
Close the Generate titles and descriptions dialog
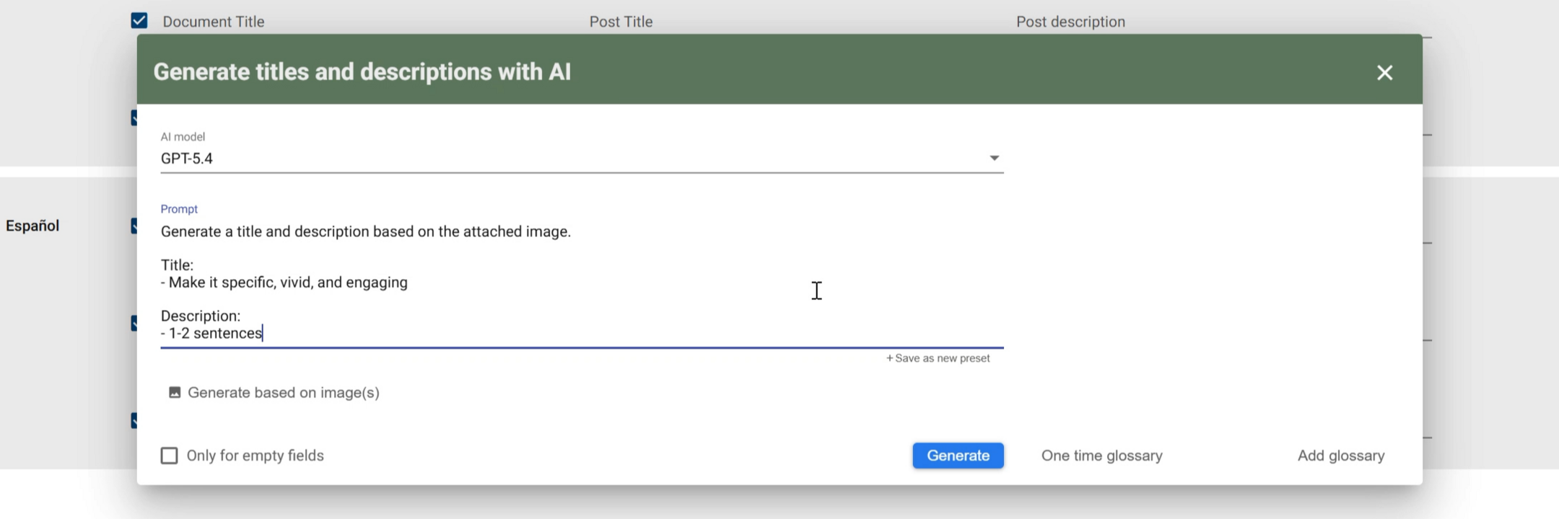[1384, 72]
